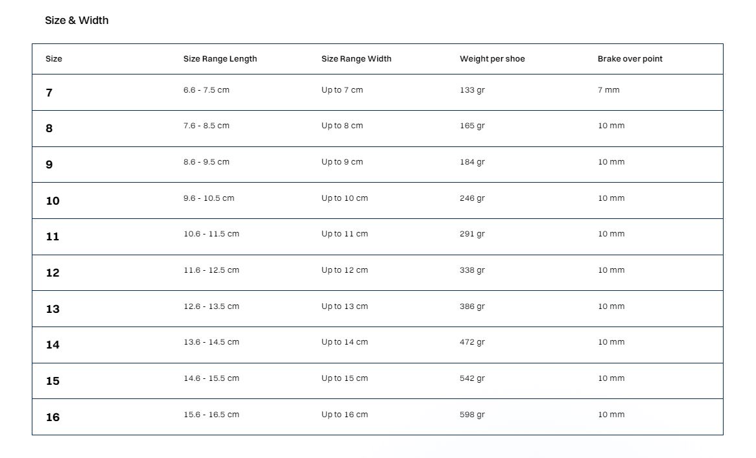Select the "246 gr" weight cell

pyautogui.click(x=472, y=198)
